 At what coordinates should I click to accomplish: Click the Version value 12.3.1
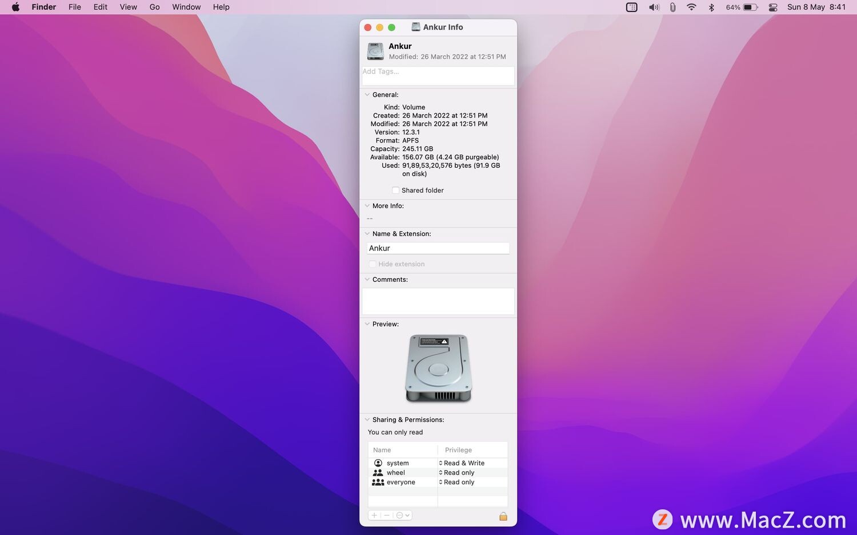[x=411, y=132]
